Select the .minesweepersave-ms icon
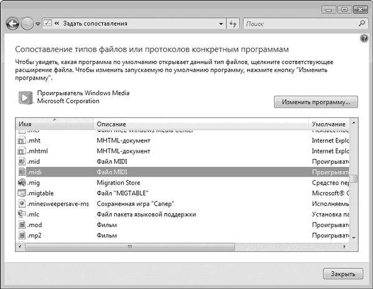The height and width of the screenshot is (289, 373). point(21,204)
